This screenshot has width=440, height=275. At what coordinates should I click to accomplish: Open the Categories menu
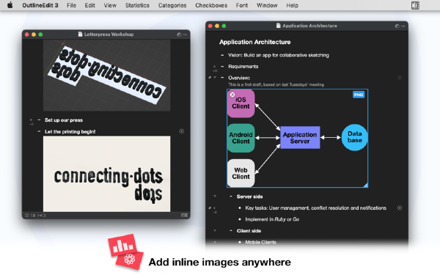[x=172, y=5]
